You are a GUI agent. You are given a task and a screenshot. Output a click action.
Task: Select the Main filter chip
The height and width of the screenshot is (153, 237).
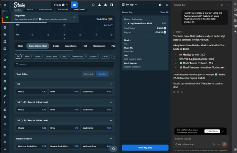[x=27, y=56]
